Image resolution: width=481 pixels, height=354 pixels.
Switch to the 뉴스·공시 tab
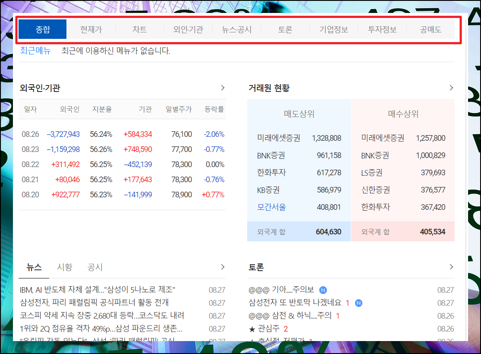coord(236,29)
